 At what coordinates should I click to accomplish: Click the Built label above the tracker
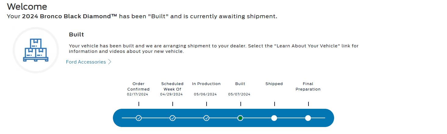click(240, 84)
